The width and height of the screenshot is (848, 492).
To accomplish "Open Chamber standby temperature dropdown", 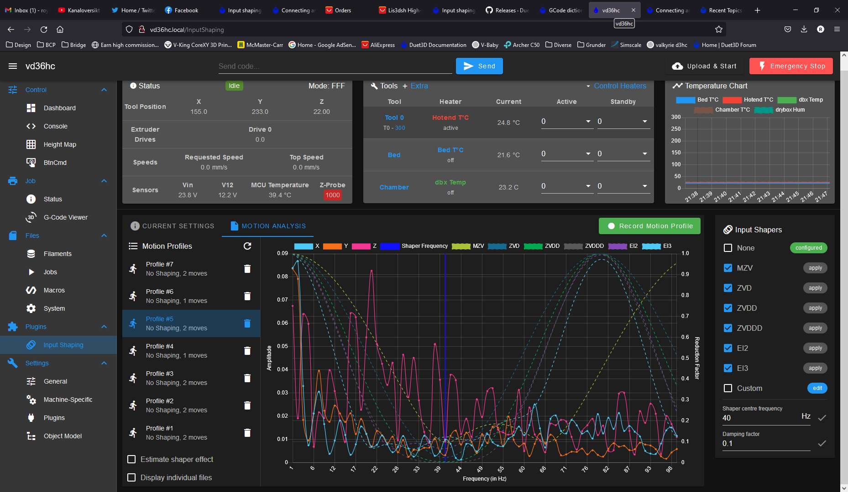I will (x=645, y=186).
